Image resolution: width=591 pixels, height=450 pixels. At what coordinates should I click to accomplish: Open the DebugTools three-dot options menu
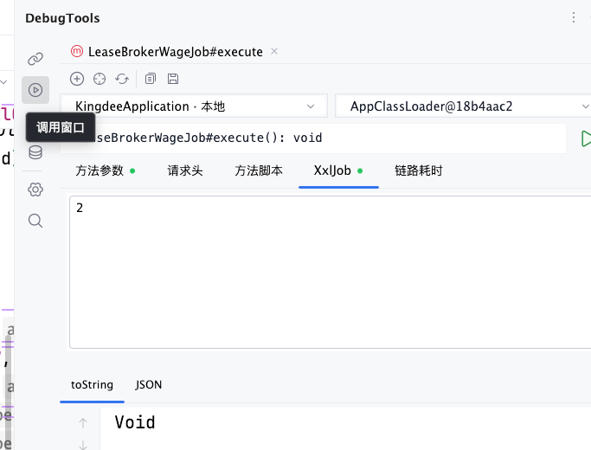[574, 17]
